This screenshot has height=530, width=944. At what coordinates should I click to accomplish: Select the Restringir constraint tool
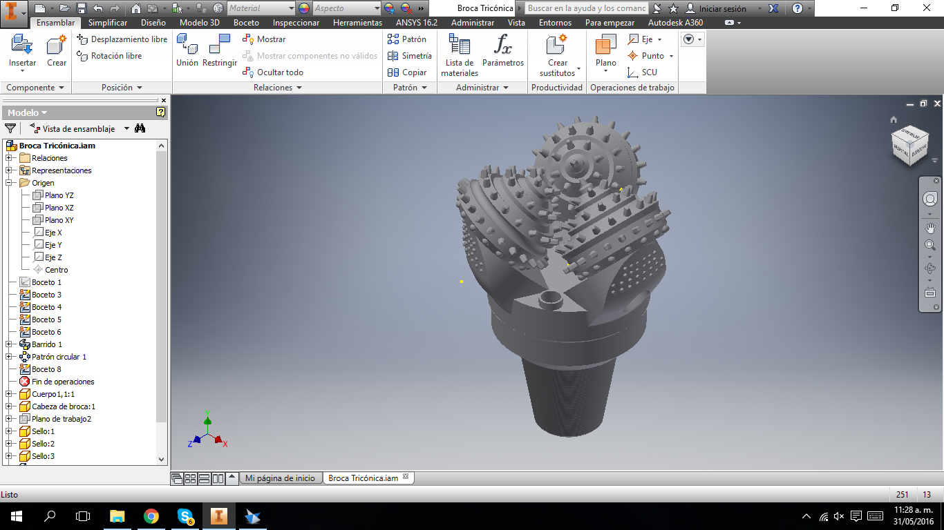click(x=220, y=47)
